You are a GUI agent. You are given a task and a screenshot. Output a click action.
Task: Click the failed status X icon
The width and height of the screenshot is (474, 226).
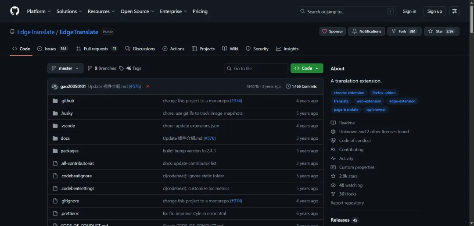pos(147,86)
